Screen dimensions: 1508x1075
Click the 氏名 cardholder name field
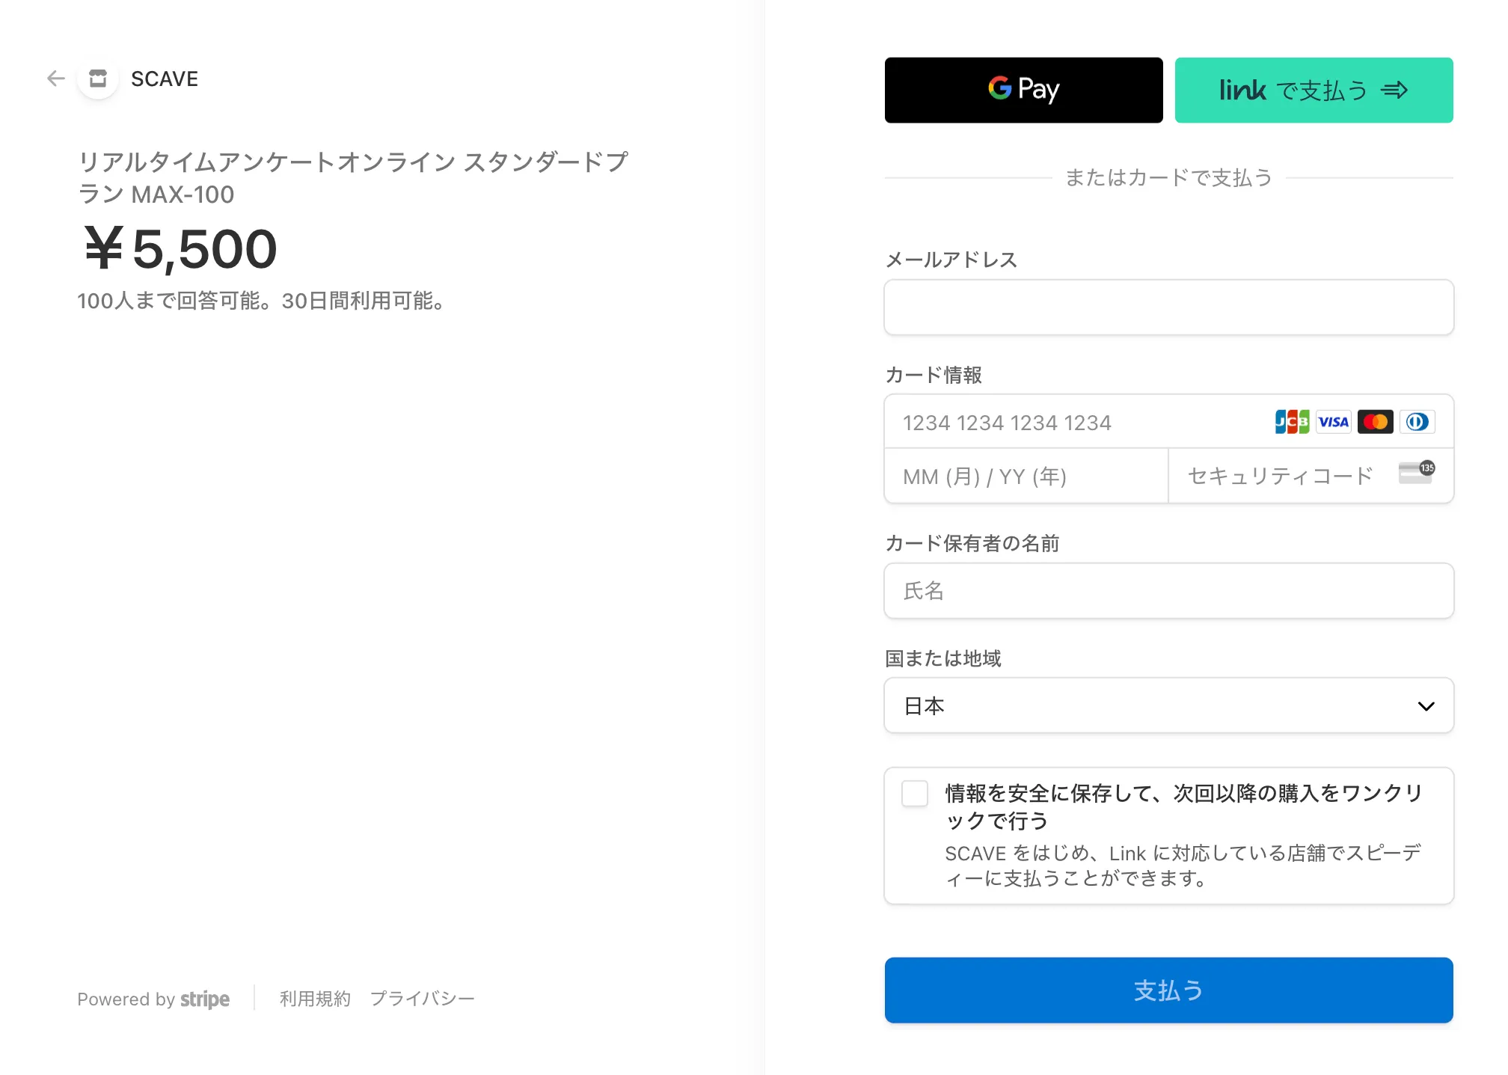[x=1168, y=590]
